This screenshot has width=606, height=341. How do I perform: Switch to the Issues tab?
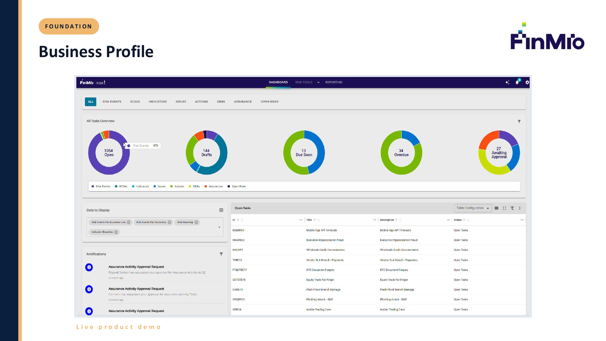[181, 102]
